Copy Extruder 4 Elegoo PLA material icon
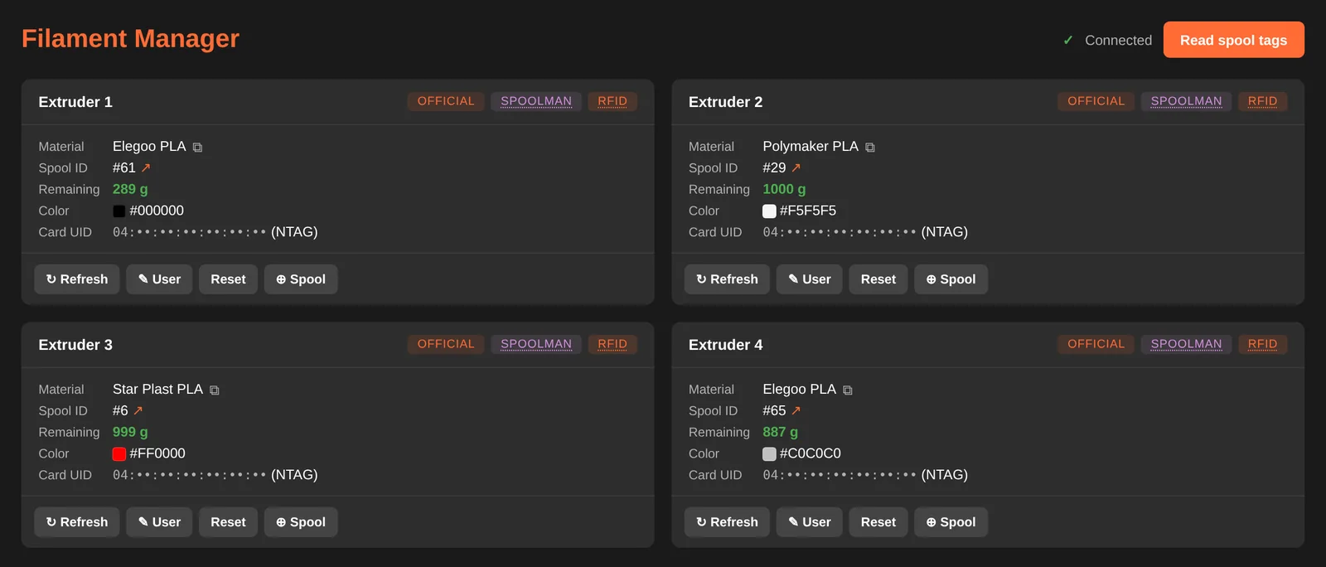The height and width of the screenshot is (567, 1326). pyautogui.click(x=848, y=390)
